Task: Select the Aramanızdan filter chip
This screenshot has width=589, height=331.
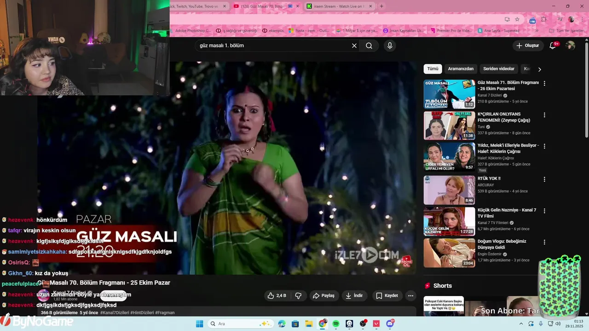Action: (x=461, y=69)
